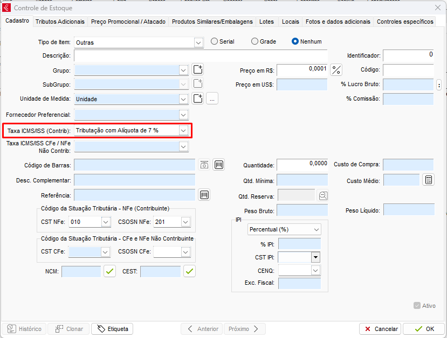447x338 pixels.
Task: Click the add new Grupo icon
Action: point(198,69)
